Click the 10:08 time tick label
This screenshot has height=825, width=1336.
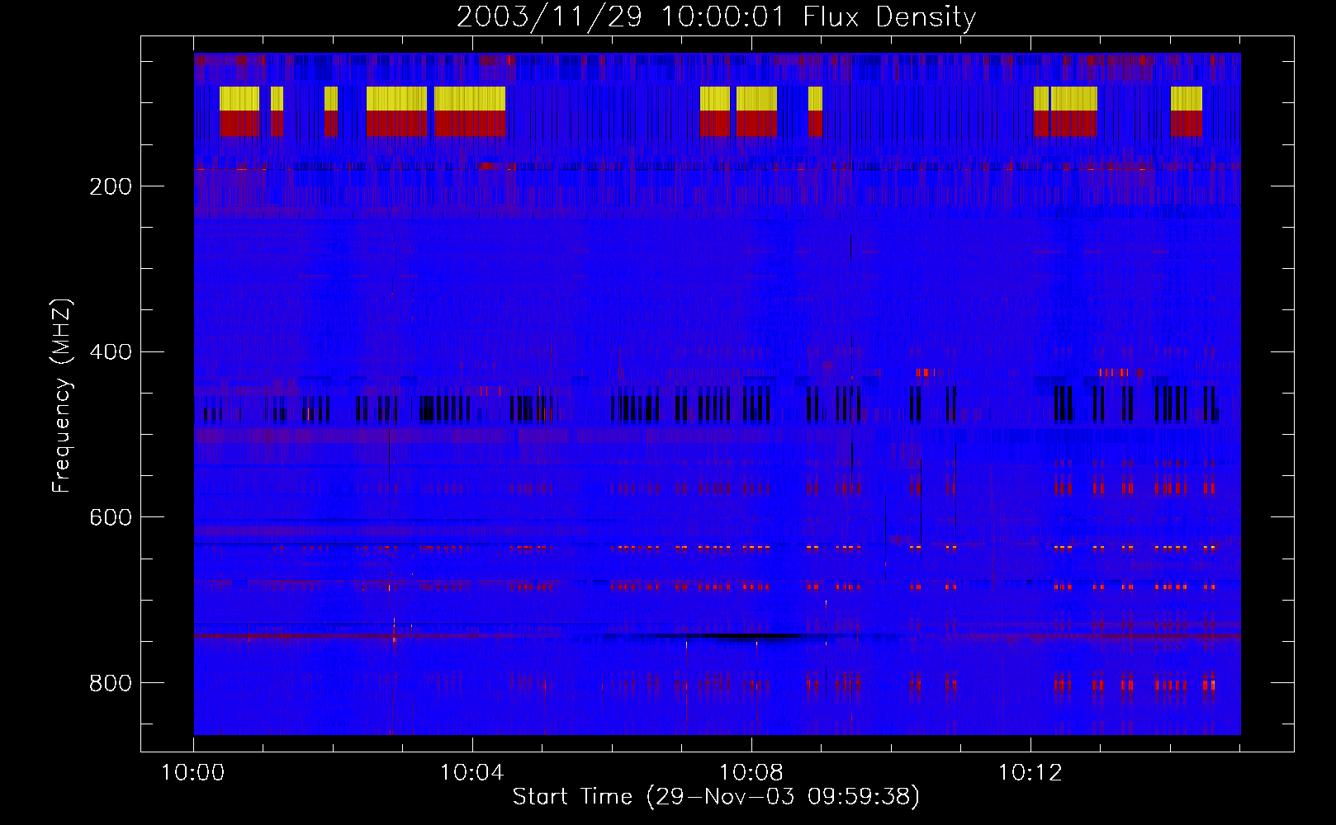751,773
